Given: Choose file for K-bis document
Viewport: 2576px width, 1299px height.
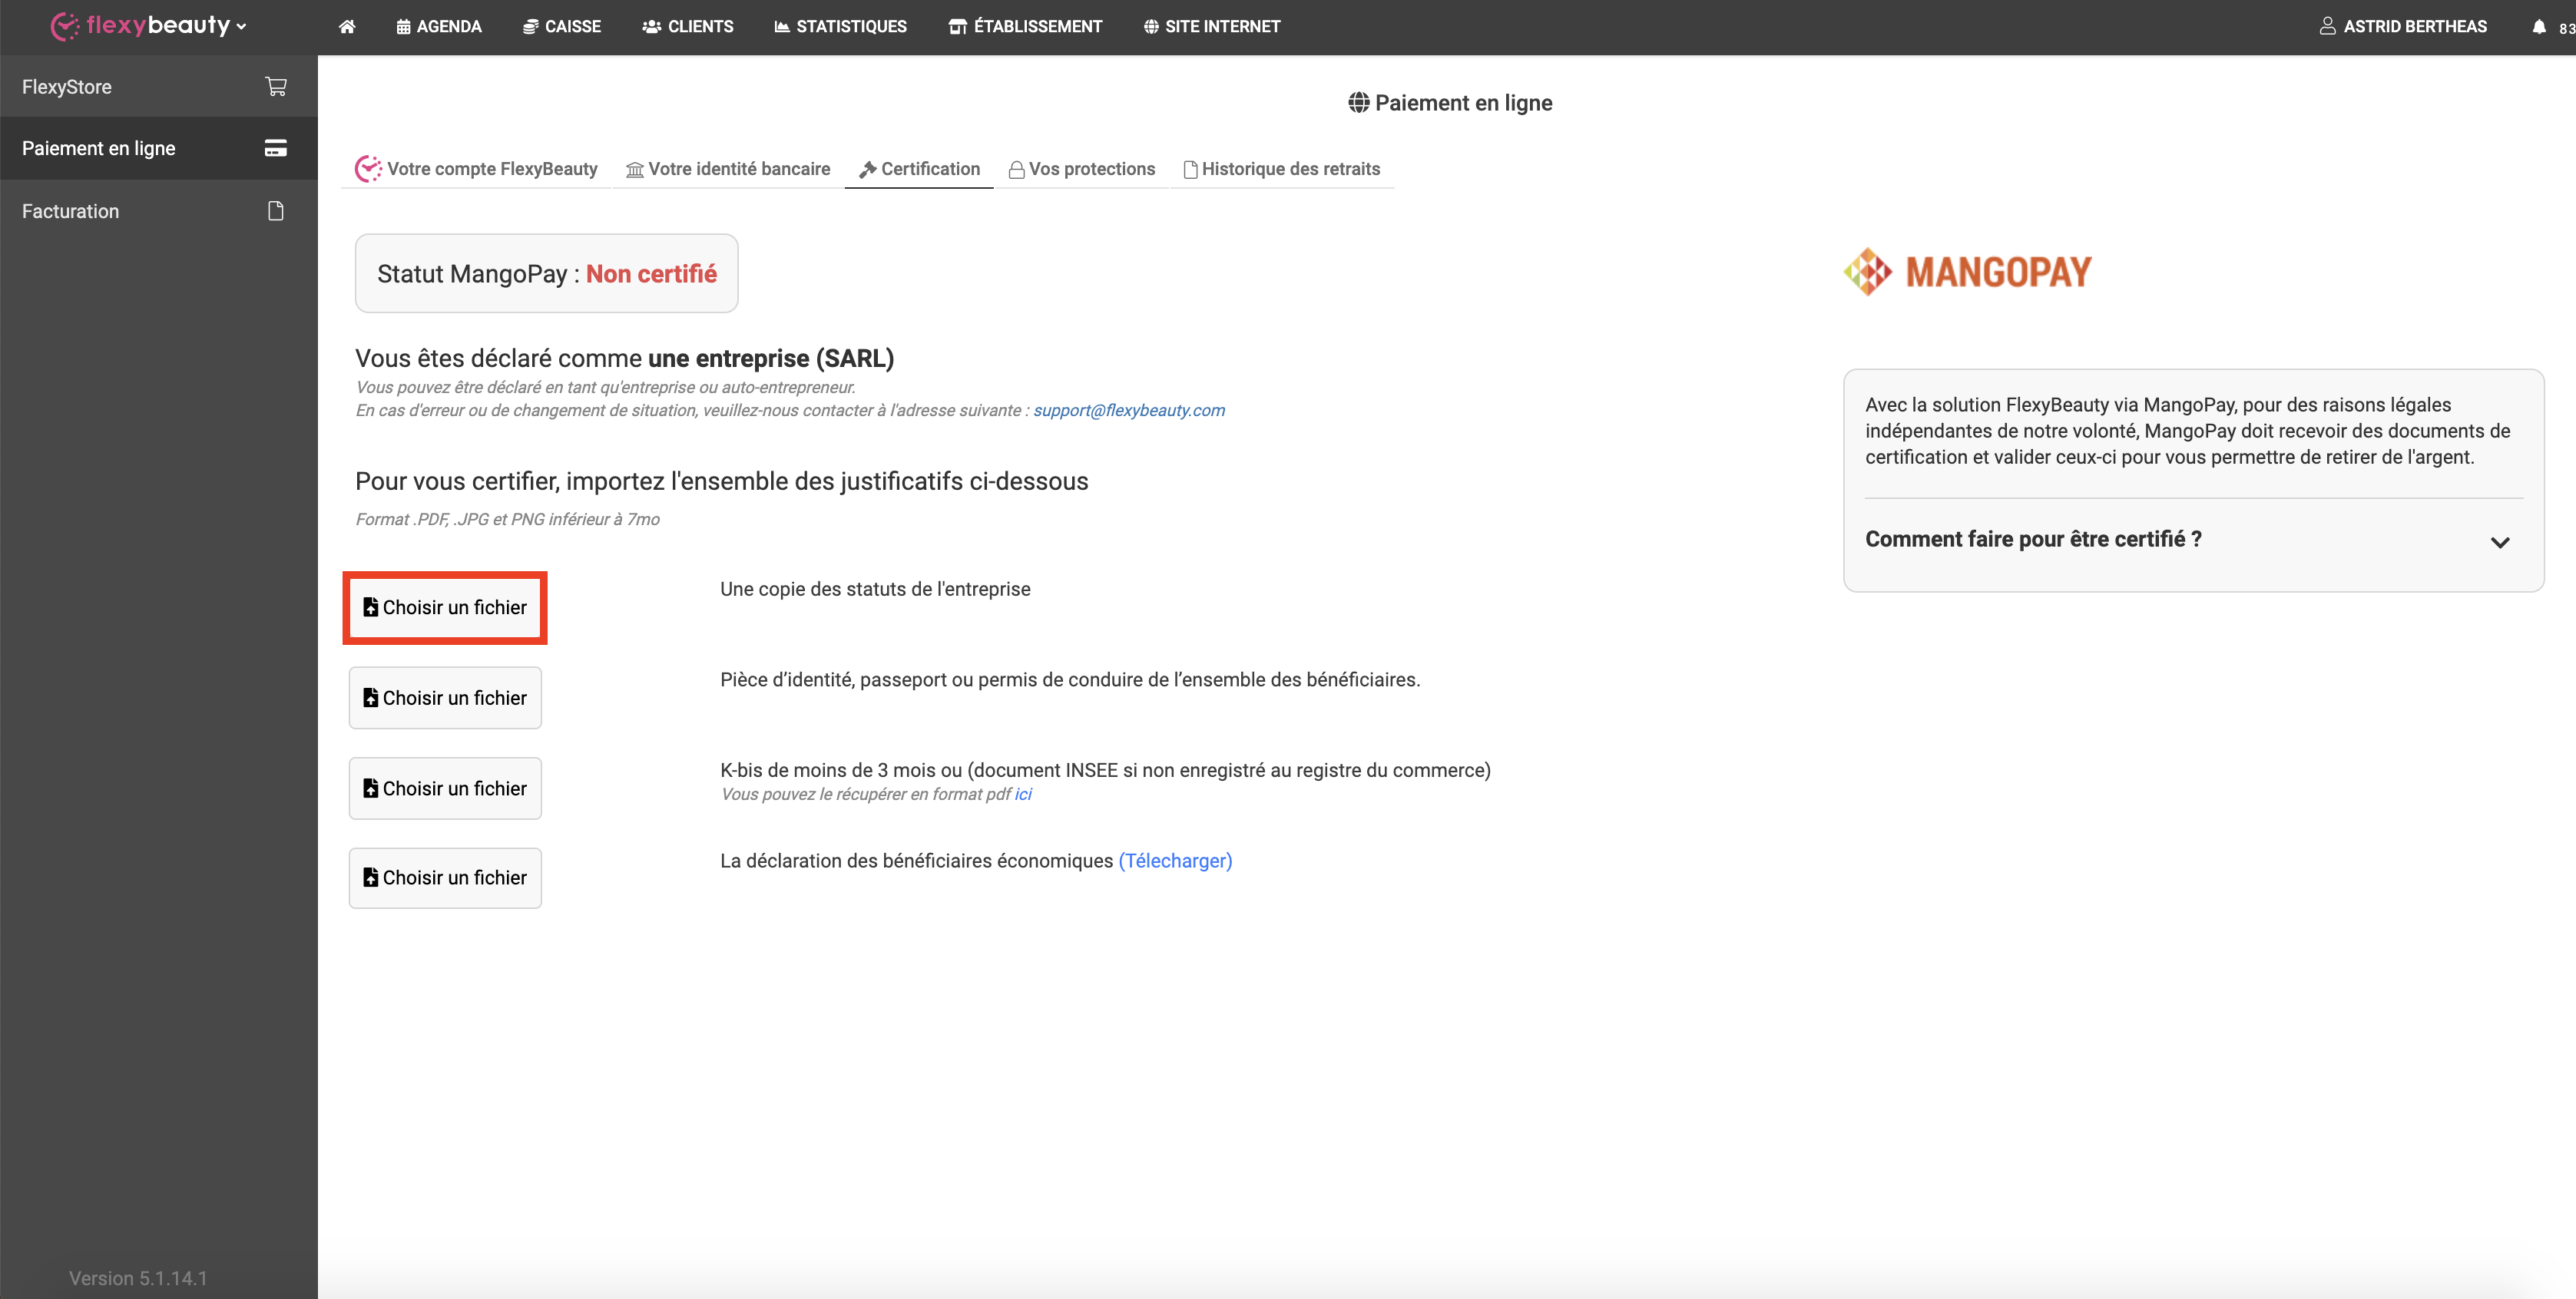Looking at the screenshot, I should (445, 788).
